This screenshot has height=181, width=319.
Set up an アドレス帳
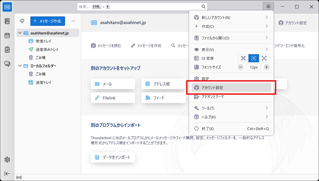(x=163, y=84)
